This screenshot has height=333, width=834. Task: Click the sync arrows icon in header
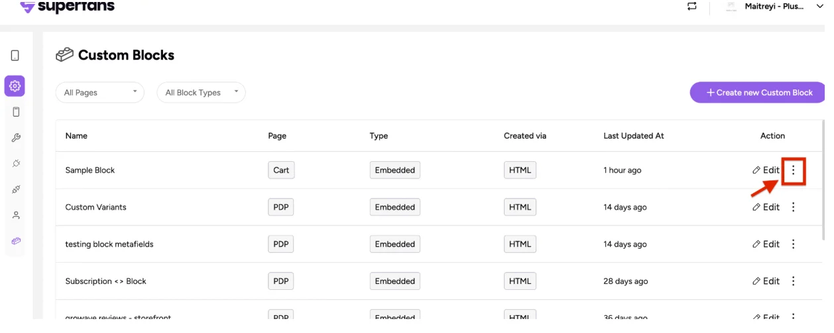tap(692, 6)
